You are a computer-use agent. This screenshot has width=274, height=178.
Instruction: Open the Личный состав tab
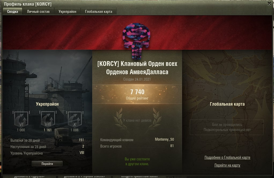38,11
